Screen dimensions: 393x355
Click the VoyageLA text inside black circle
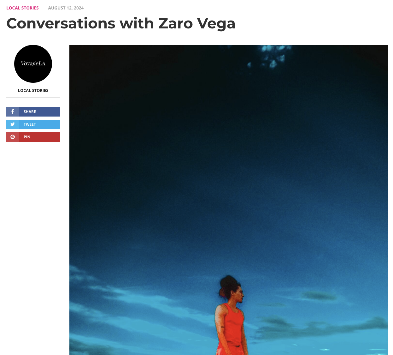point(33,63)
